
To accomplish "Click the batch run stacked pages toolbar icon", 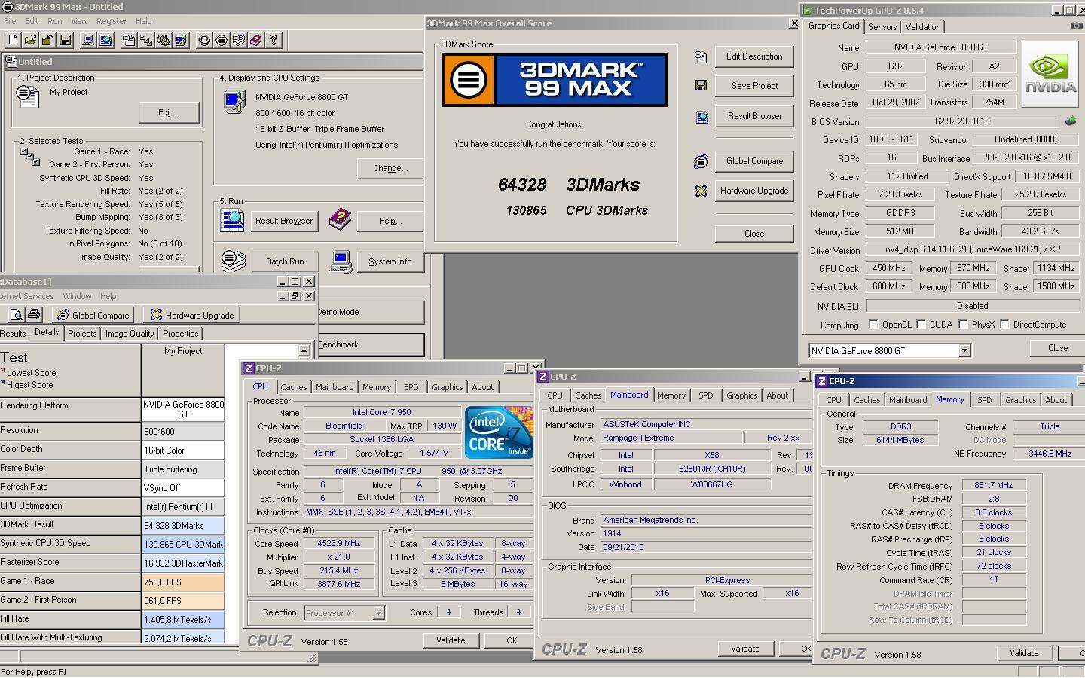I will [x=239, y=40].
